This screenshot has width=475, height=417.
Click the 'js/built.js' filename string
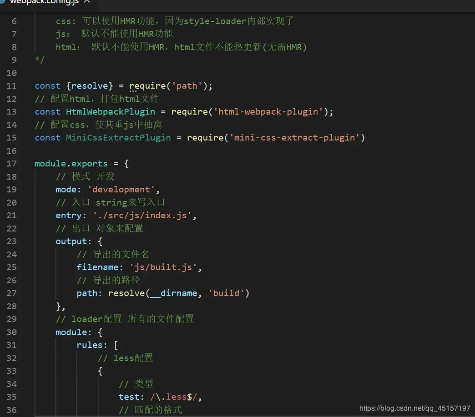pyautogui.click(x=163, y=267)
